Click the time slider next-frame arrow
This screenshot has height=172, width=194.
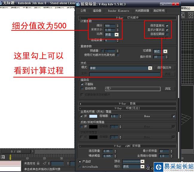[x=33, y=151]
